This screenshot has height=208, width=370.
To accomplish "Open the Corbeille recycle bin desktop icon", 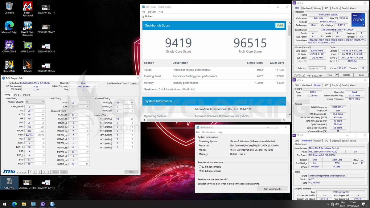I will [x=9, y=8].
